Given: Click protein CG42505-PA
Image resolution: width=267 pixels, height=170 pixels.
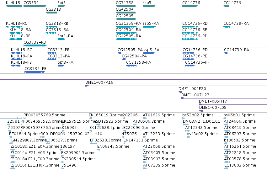Looking at the screenshot, I should point(119,53).
